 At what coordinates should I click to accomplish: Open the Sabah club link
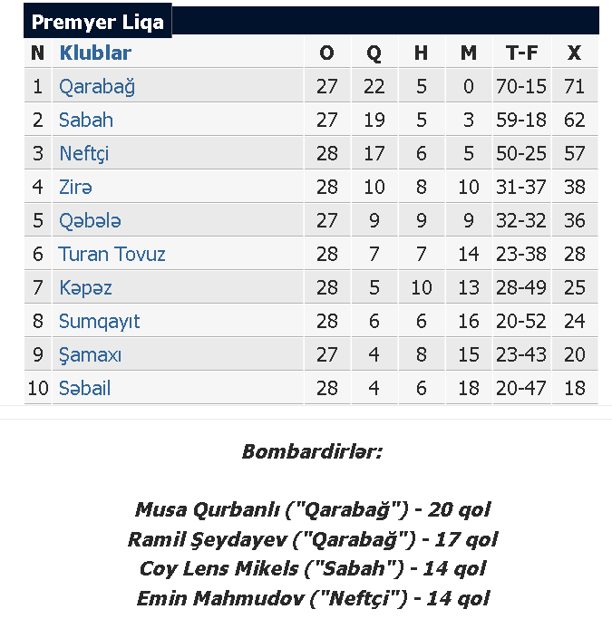86,120
